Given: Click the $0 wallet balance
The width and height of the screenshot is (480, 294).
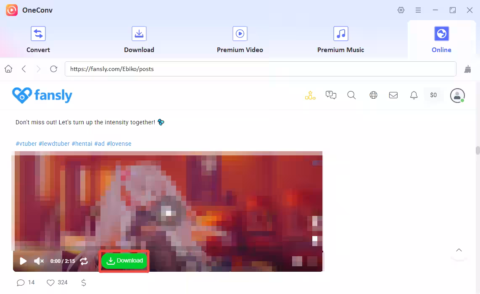Looking at the screenshot, I should pyautogui.click(x=433, y=95).
